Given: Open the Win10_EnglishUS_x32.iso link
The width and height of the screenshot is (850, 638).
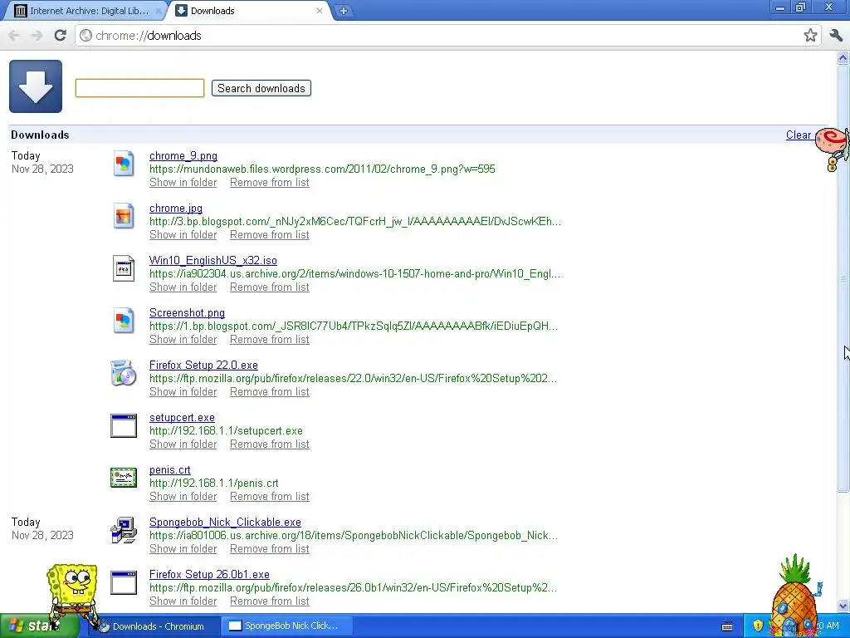Looking at the screenshot, I should [x=213, y=260].
